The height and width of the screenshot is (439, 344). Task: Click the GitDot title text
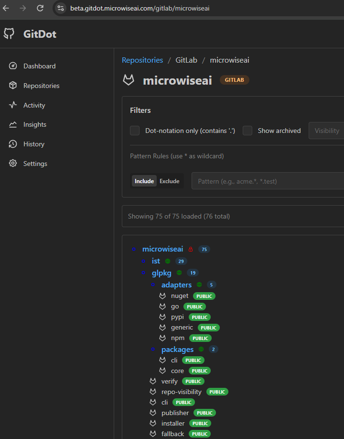coord(40,34)
